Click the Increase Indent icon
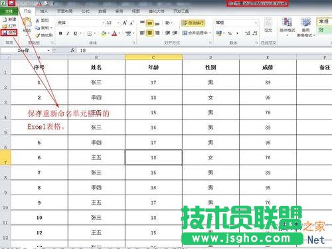This screenshot has height=249, width=332. tap(175, 33)
